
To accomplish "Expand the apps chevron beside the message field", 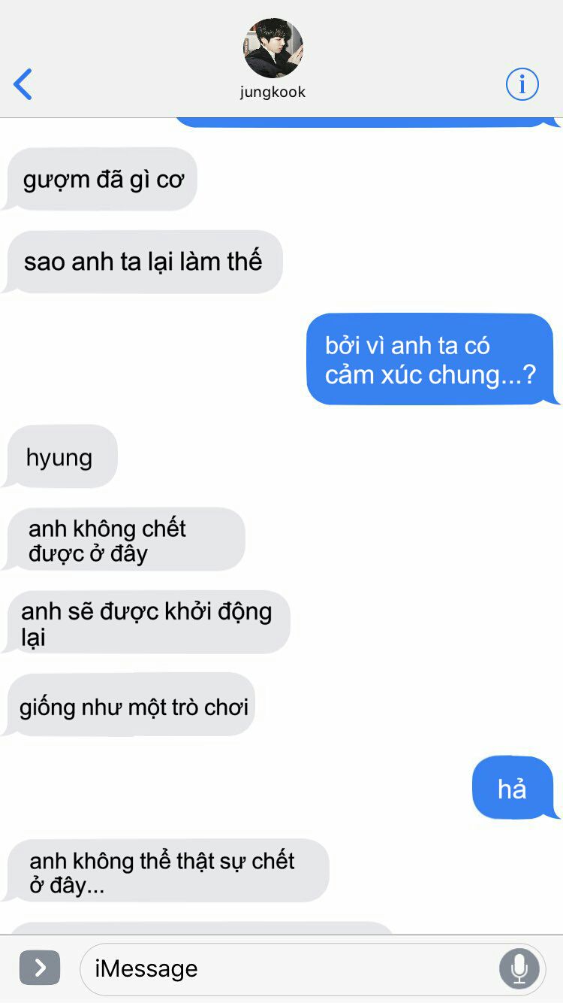I will coord(39,967).
